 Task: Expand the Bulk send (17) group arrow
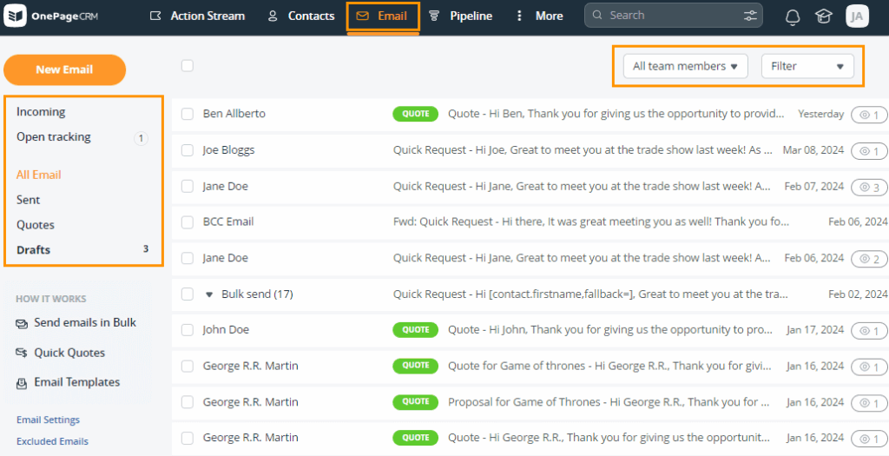click(209, 294)
